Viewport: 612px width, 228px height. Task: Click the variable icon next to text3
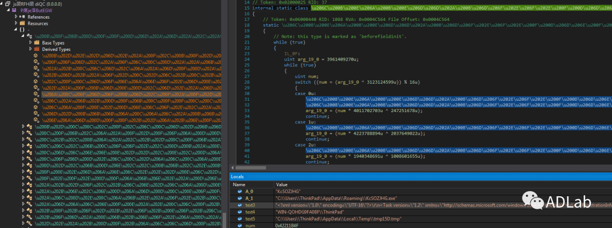[240, 205]
